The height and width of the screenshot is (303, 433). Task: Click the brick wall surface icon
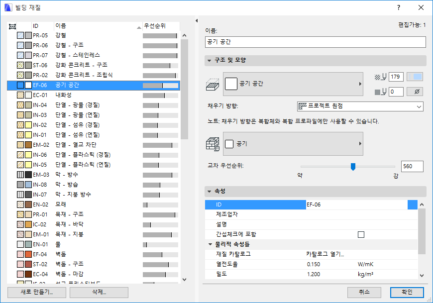coord(213,144)
